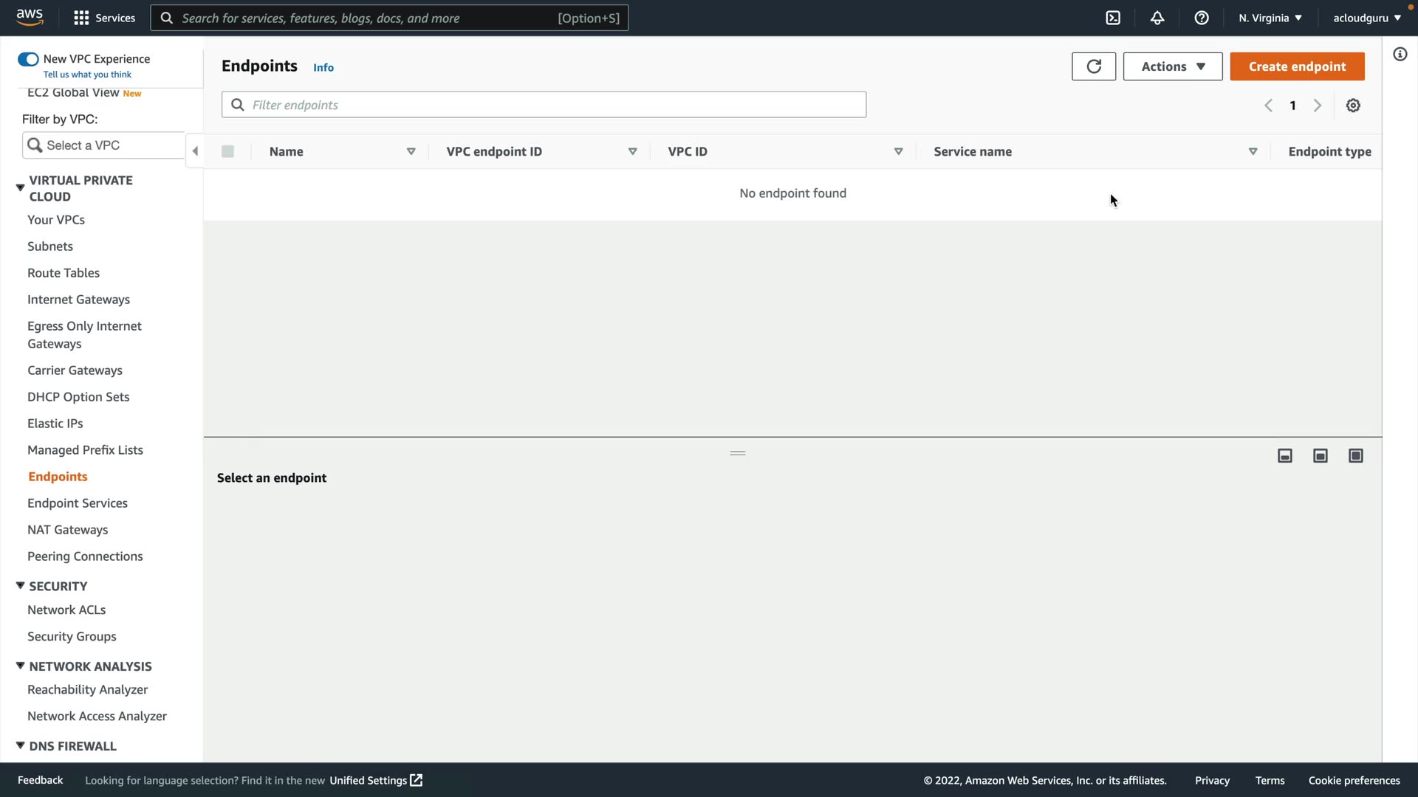The image size is (1418, 797).
Task: Open the N. Virginia region dropdown
Action: point(1270,18)
